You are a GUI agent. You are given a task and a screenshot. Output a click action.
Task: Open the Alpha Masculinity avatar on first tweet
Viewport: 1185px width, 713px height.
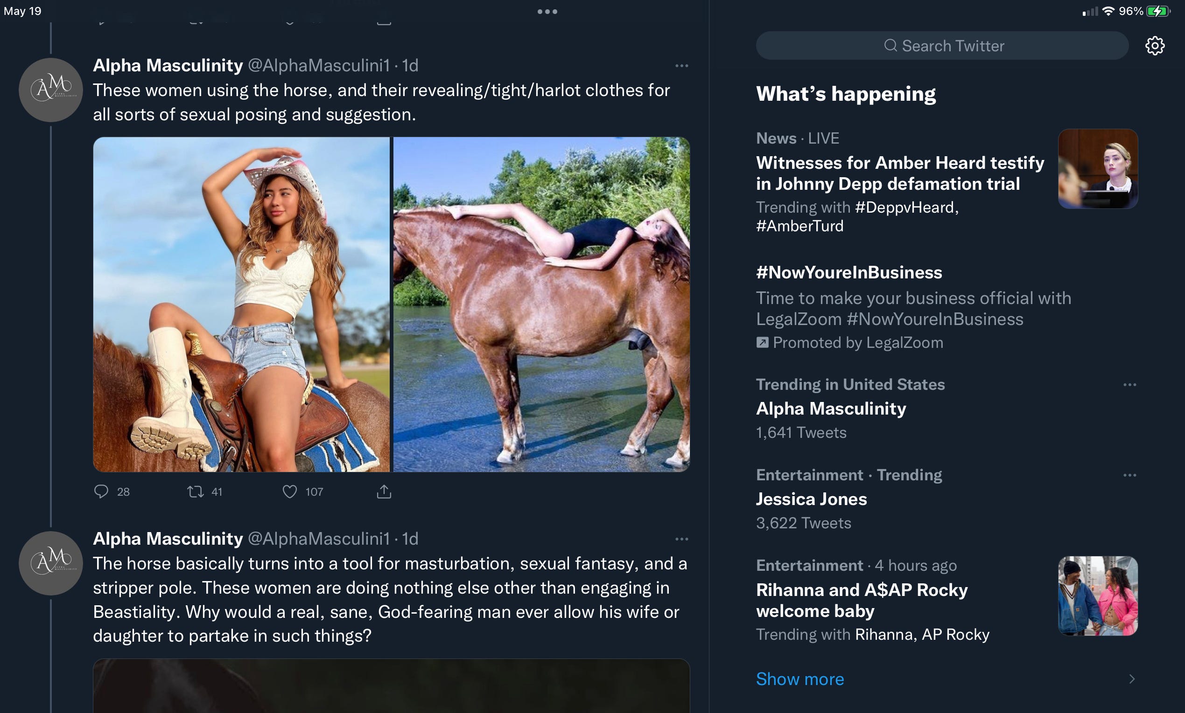pyautogui.click(x=50, y=90)
